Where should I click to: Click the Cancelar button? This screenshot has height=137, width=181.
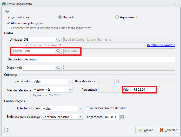[168, 130]
